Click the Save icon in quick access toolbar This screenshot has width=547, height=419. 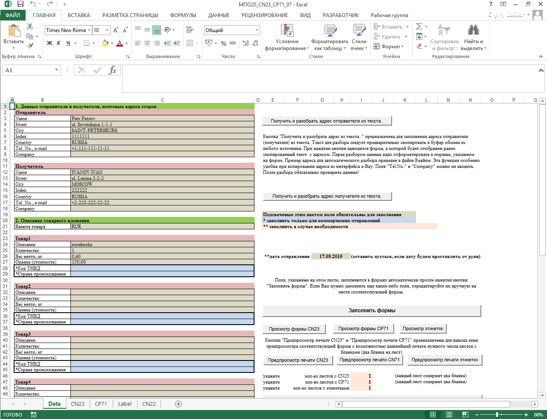[20, 4]
